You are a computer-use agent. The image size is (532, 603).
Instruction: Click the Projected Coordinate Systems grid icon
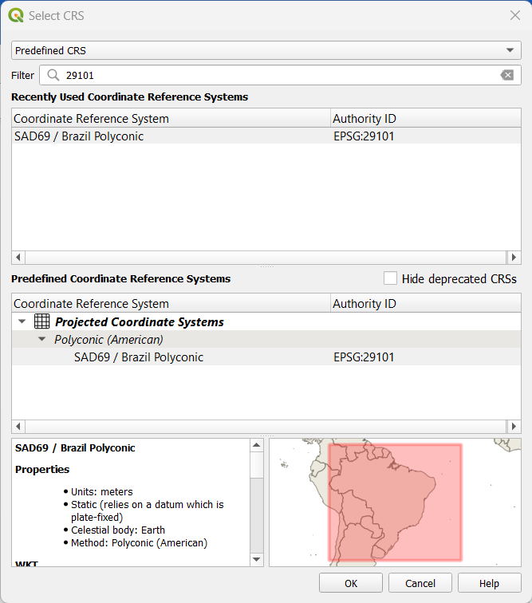coord(42,322)
